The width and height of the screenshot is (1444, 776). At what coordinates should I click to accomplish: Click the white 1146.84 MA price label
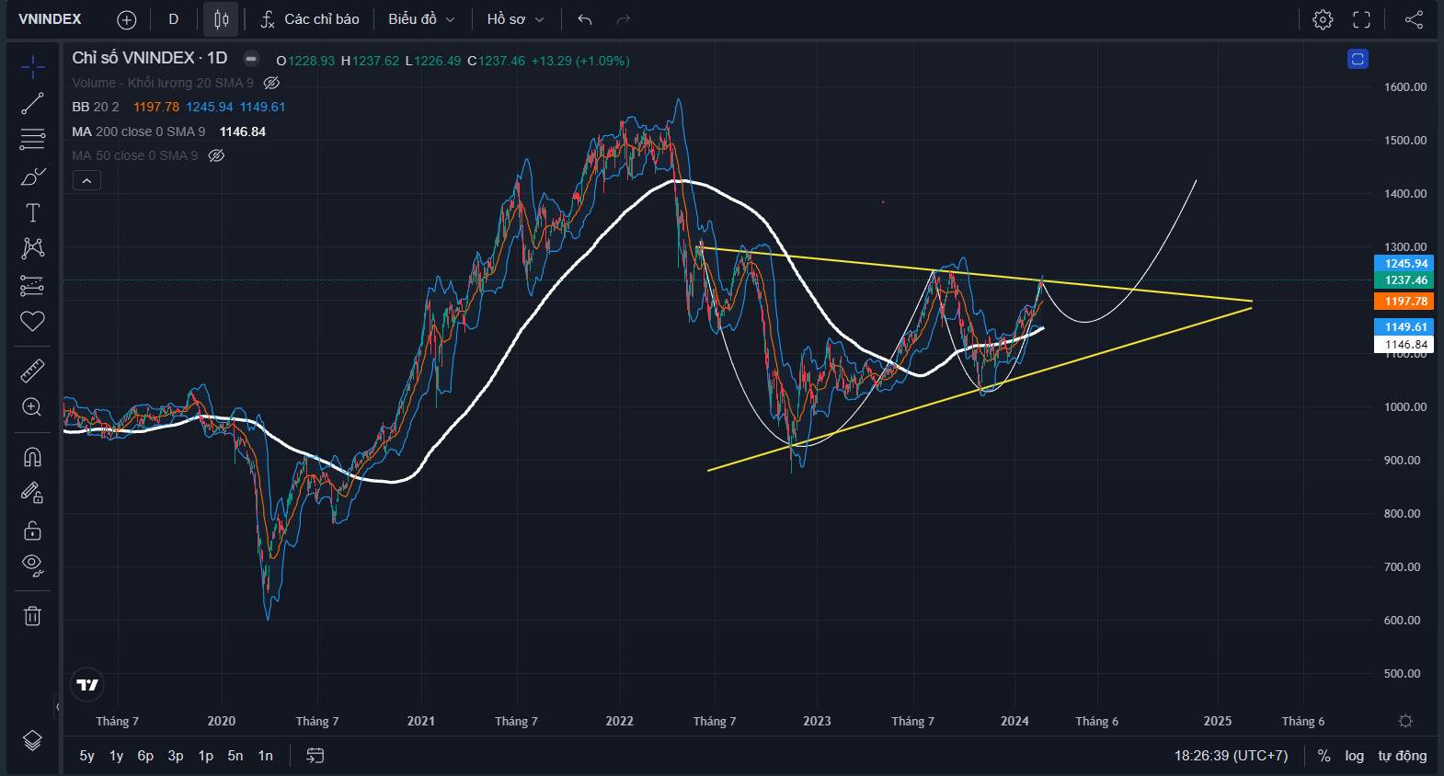click(1404, 345)
